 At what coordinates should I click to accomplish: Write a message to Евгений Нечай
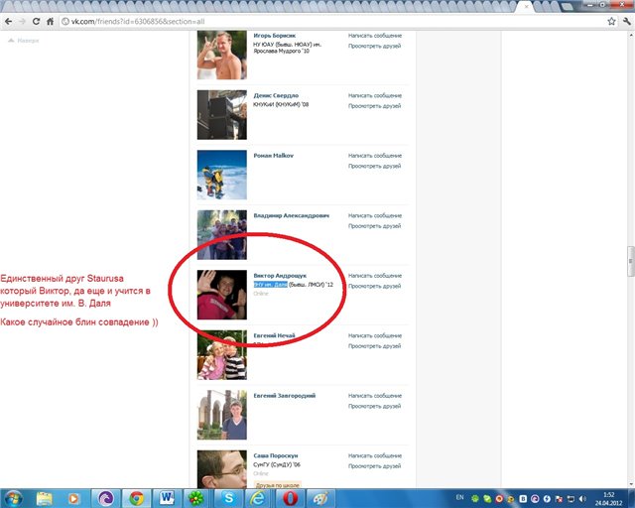375,335
